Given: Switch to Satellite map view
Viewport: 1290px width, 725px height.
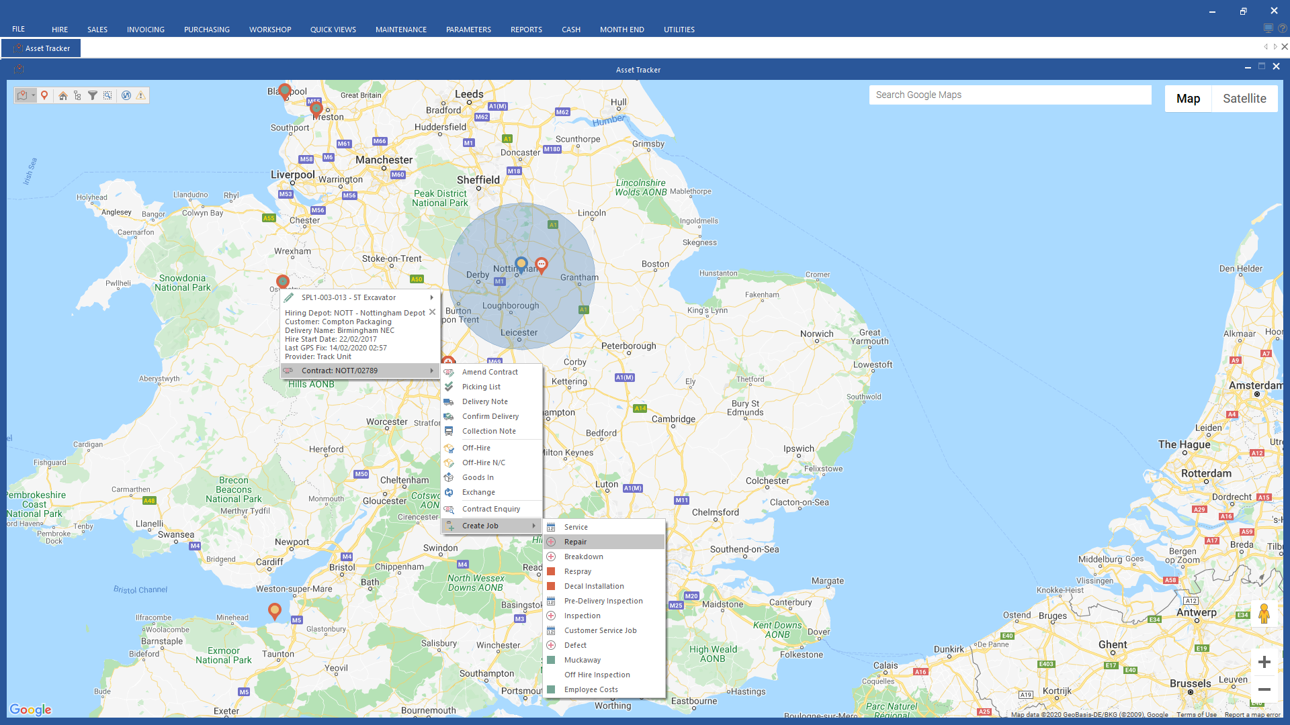Looking at the screenshot, I should tap(1244, 99).
